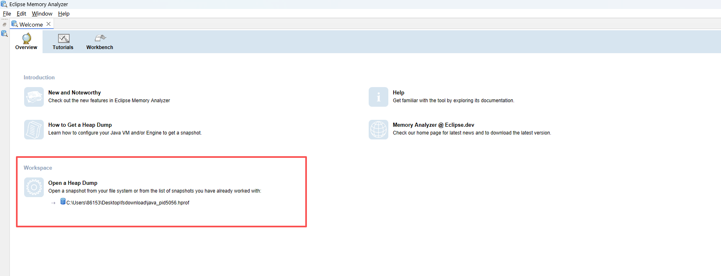
Task: Click the text 'Check out the new features in Eclipse Memory Analyzer'
Action: (109, 101)
